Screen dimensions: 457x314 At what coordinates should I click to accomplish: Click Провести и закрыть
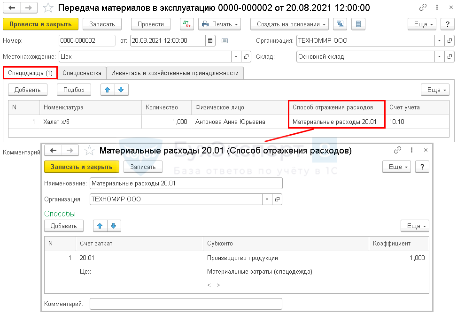click(40, 24)
